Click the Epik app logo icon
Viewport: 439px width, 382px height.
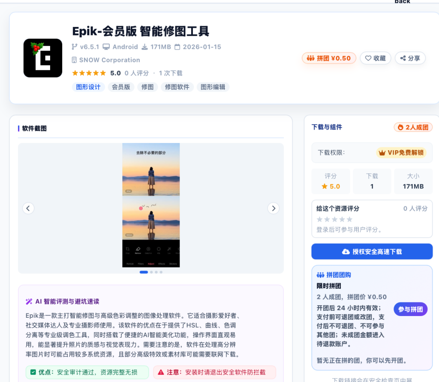pos(43,58)
